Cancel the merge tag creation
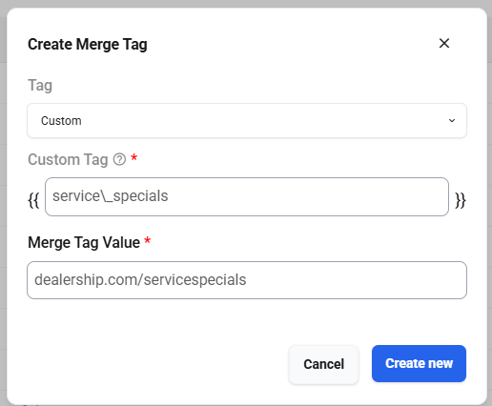492x406 pixels. (323, 364)
